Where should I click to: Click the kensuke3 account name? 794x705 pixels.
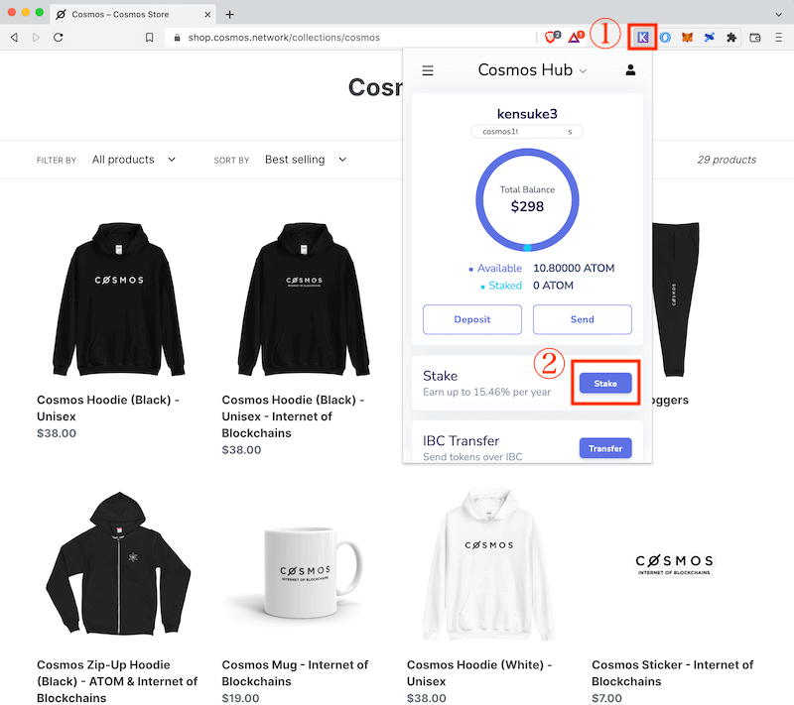click(x=527, y=114)
